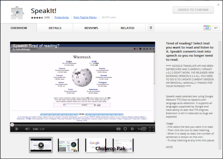
Task: Click the trash can remove icon
Action: click(x=151, y=28)
